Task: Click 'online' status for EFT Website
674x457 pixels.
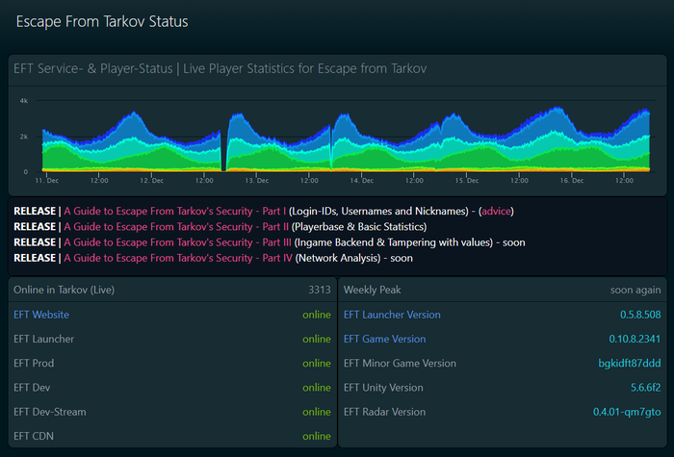Action: coord(317,315)
